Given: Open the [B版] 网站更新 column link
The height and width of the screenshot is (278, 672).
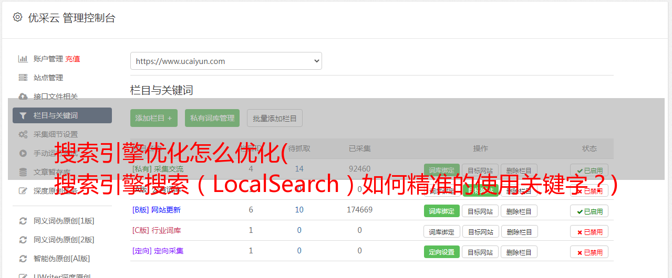Looking at the screenshot, I should (x=157, y=210).
